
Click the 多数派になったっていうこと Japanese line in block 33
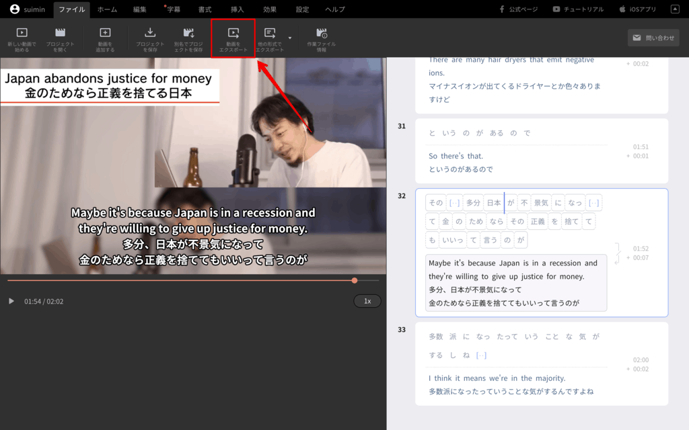pos(511,392)
